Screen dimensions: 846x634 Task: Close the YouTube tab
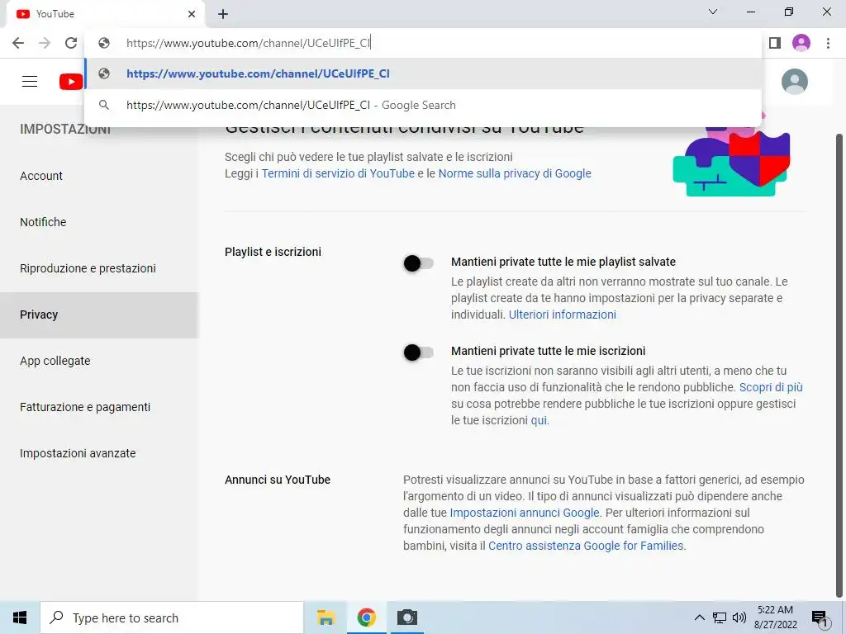192,14
